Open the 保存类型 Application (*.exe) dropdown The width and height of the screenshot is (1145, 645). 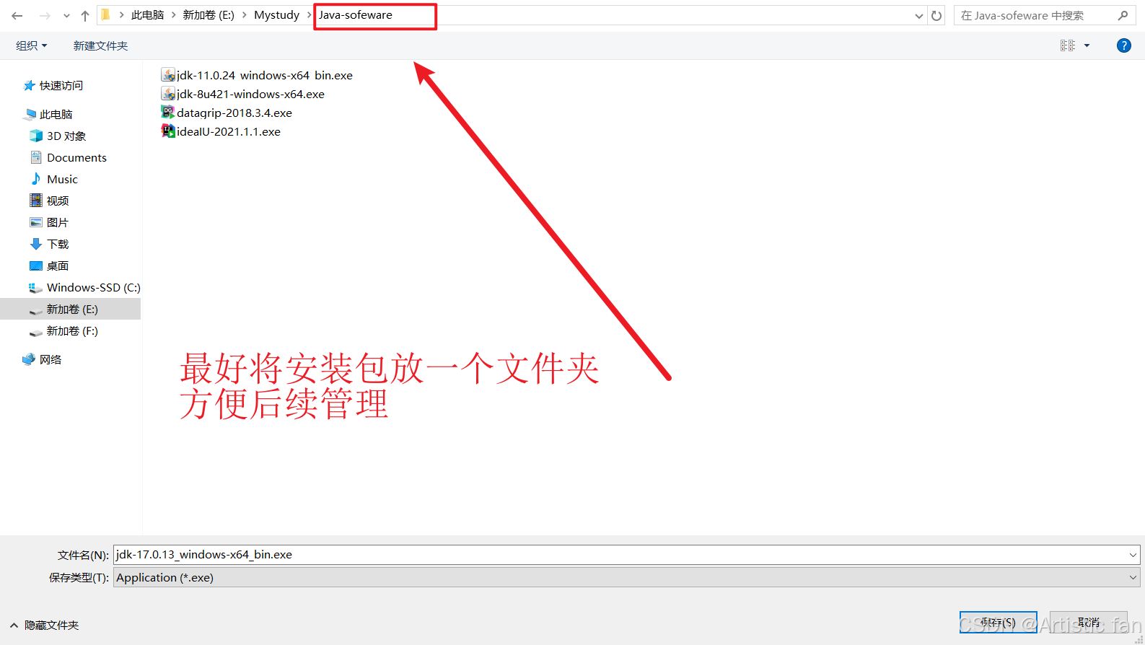(627, 577)
